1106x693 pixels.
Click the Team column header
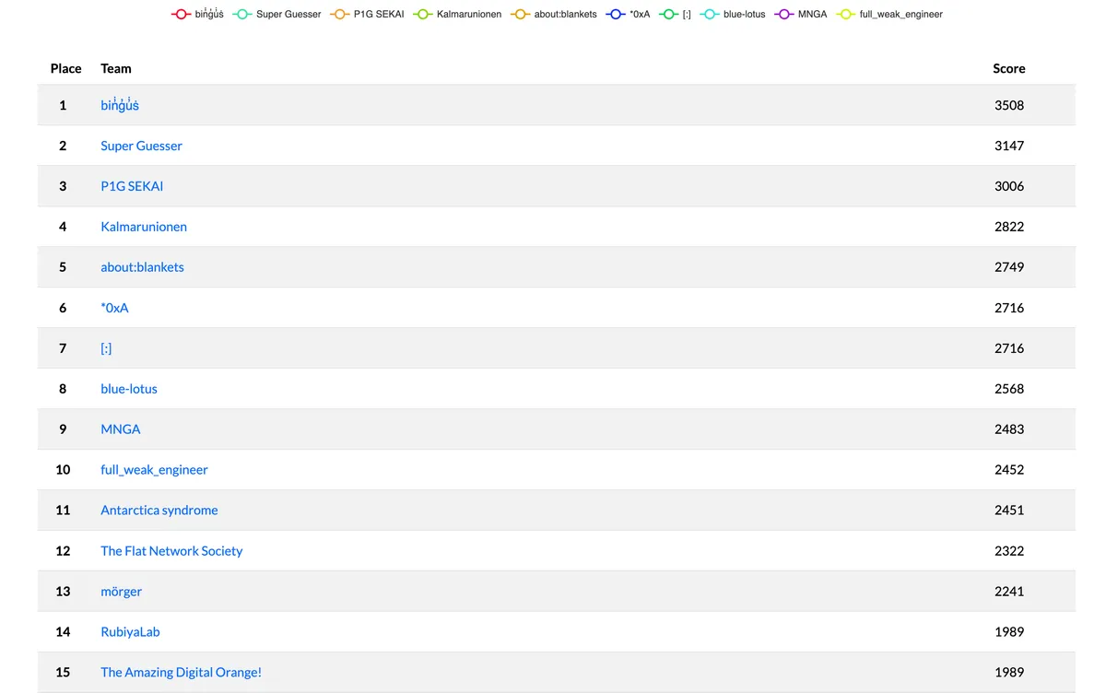click(x=115, y=68)
